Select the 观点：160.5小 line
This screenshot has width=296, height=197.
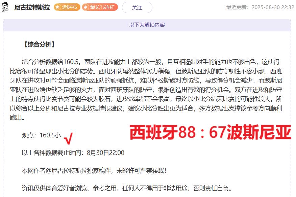click(41, 135)
